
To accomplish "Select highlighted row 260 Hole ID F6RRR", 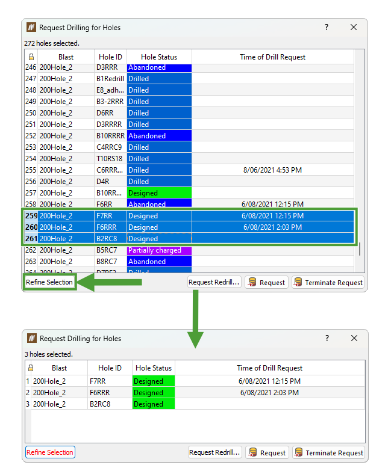I will coord(189,227).
